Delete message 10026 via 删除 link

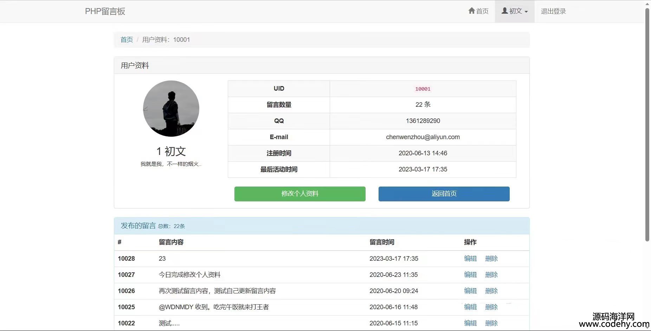click(491, 291)
